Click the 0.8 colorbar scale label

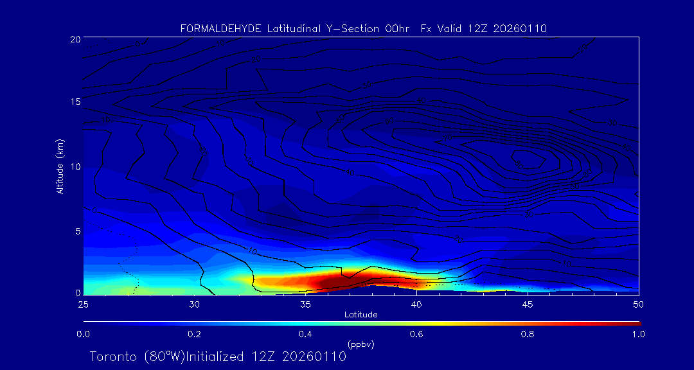tap(528, 334)
